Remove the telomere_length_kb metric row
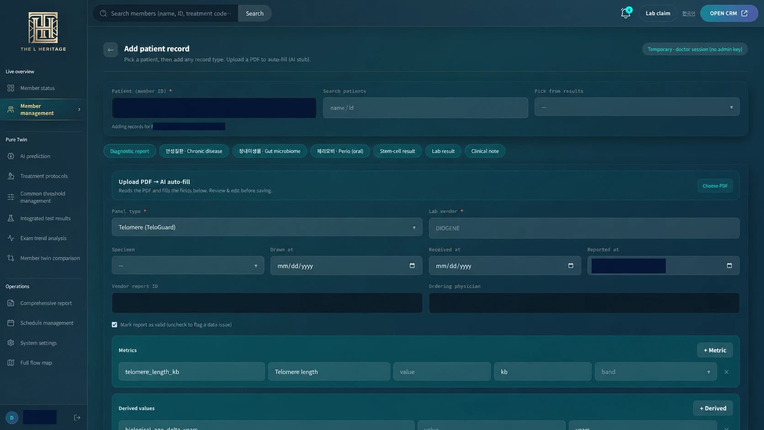The image size is (764, 430). click(x=727, y=372)
